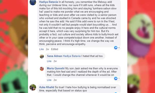Open Sana Adnan's profile avatar

pos(42,56)
